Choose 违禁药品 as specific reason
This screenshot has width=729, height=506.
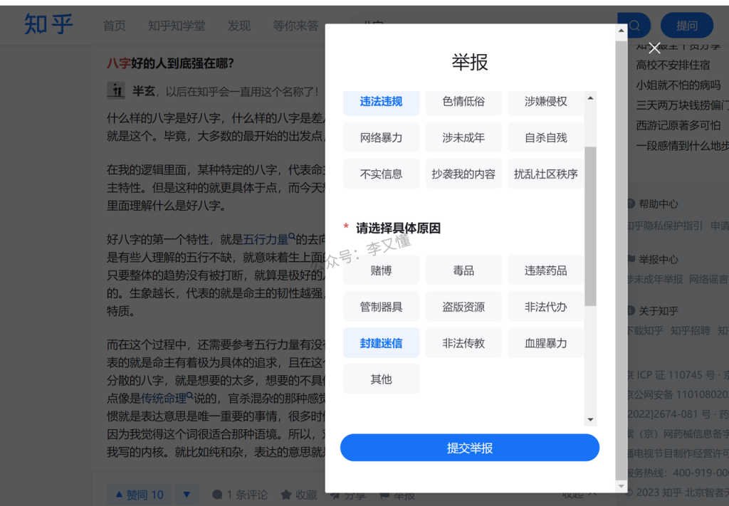pyautogui.click(x=546, y=270)
